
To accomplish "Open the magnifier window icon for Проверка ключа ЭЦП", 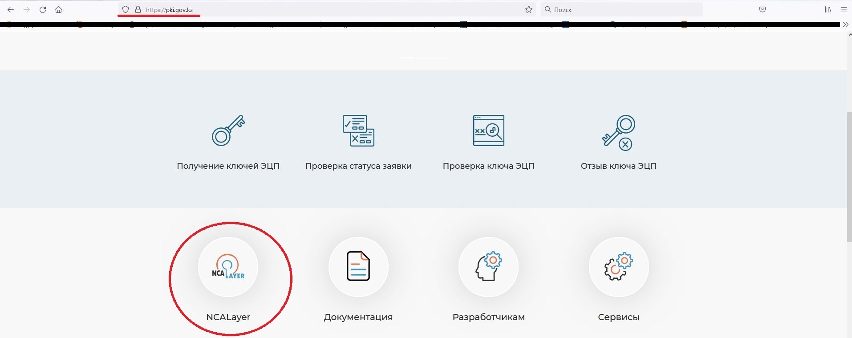I will coord(489,130).
